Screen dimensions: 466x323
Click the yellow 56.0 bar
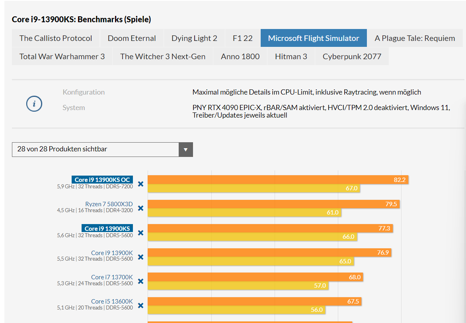coord(236,309)
